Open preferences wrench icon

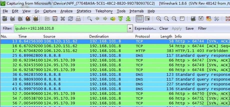[216, 19]
